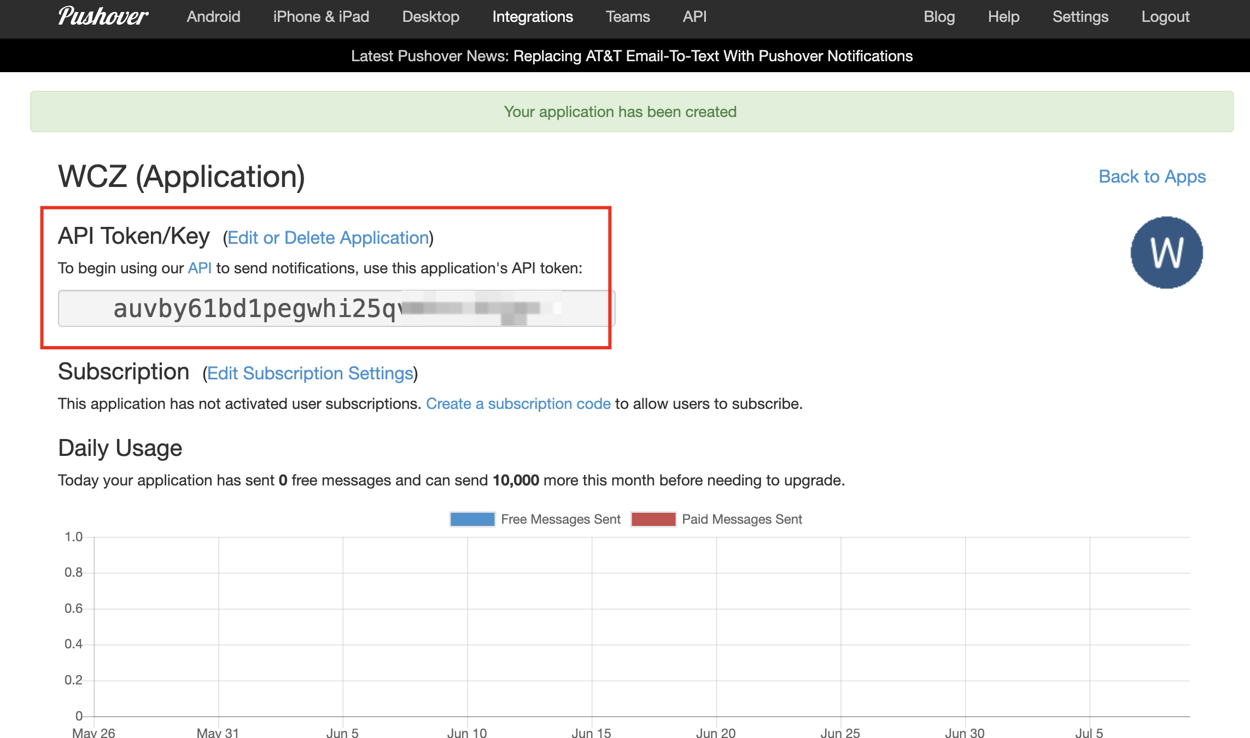Click the Pushover logo
Viewport: 1250px width, 738px height.
(103, 16)
